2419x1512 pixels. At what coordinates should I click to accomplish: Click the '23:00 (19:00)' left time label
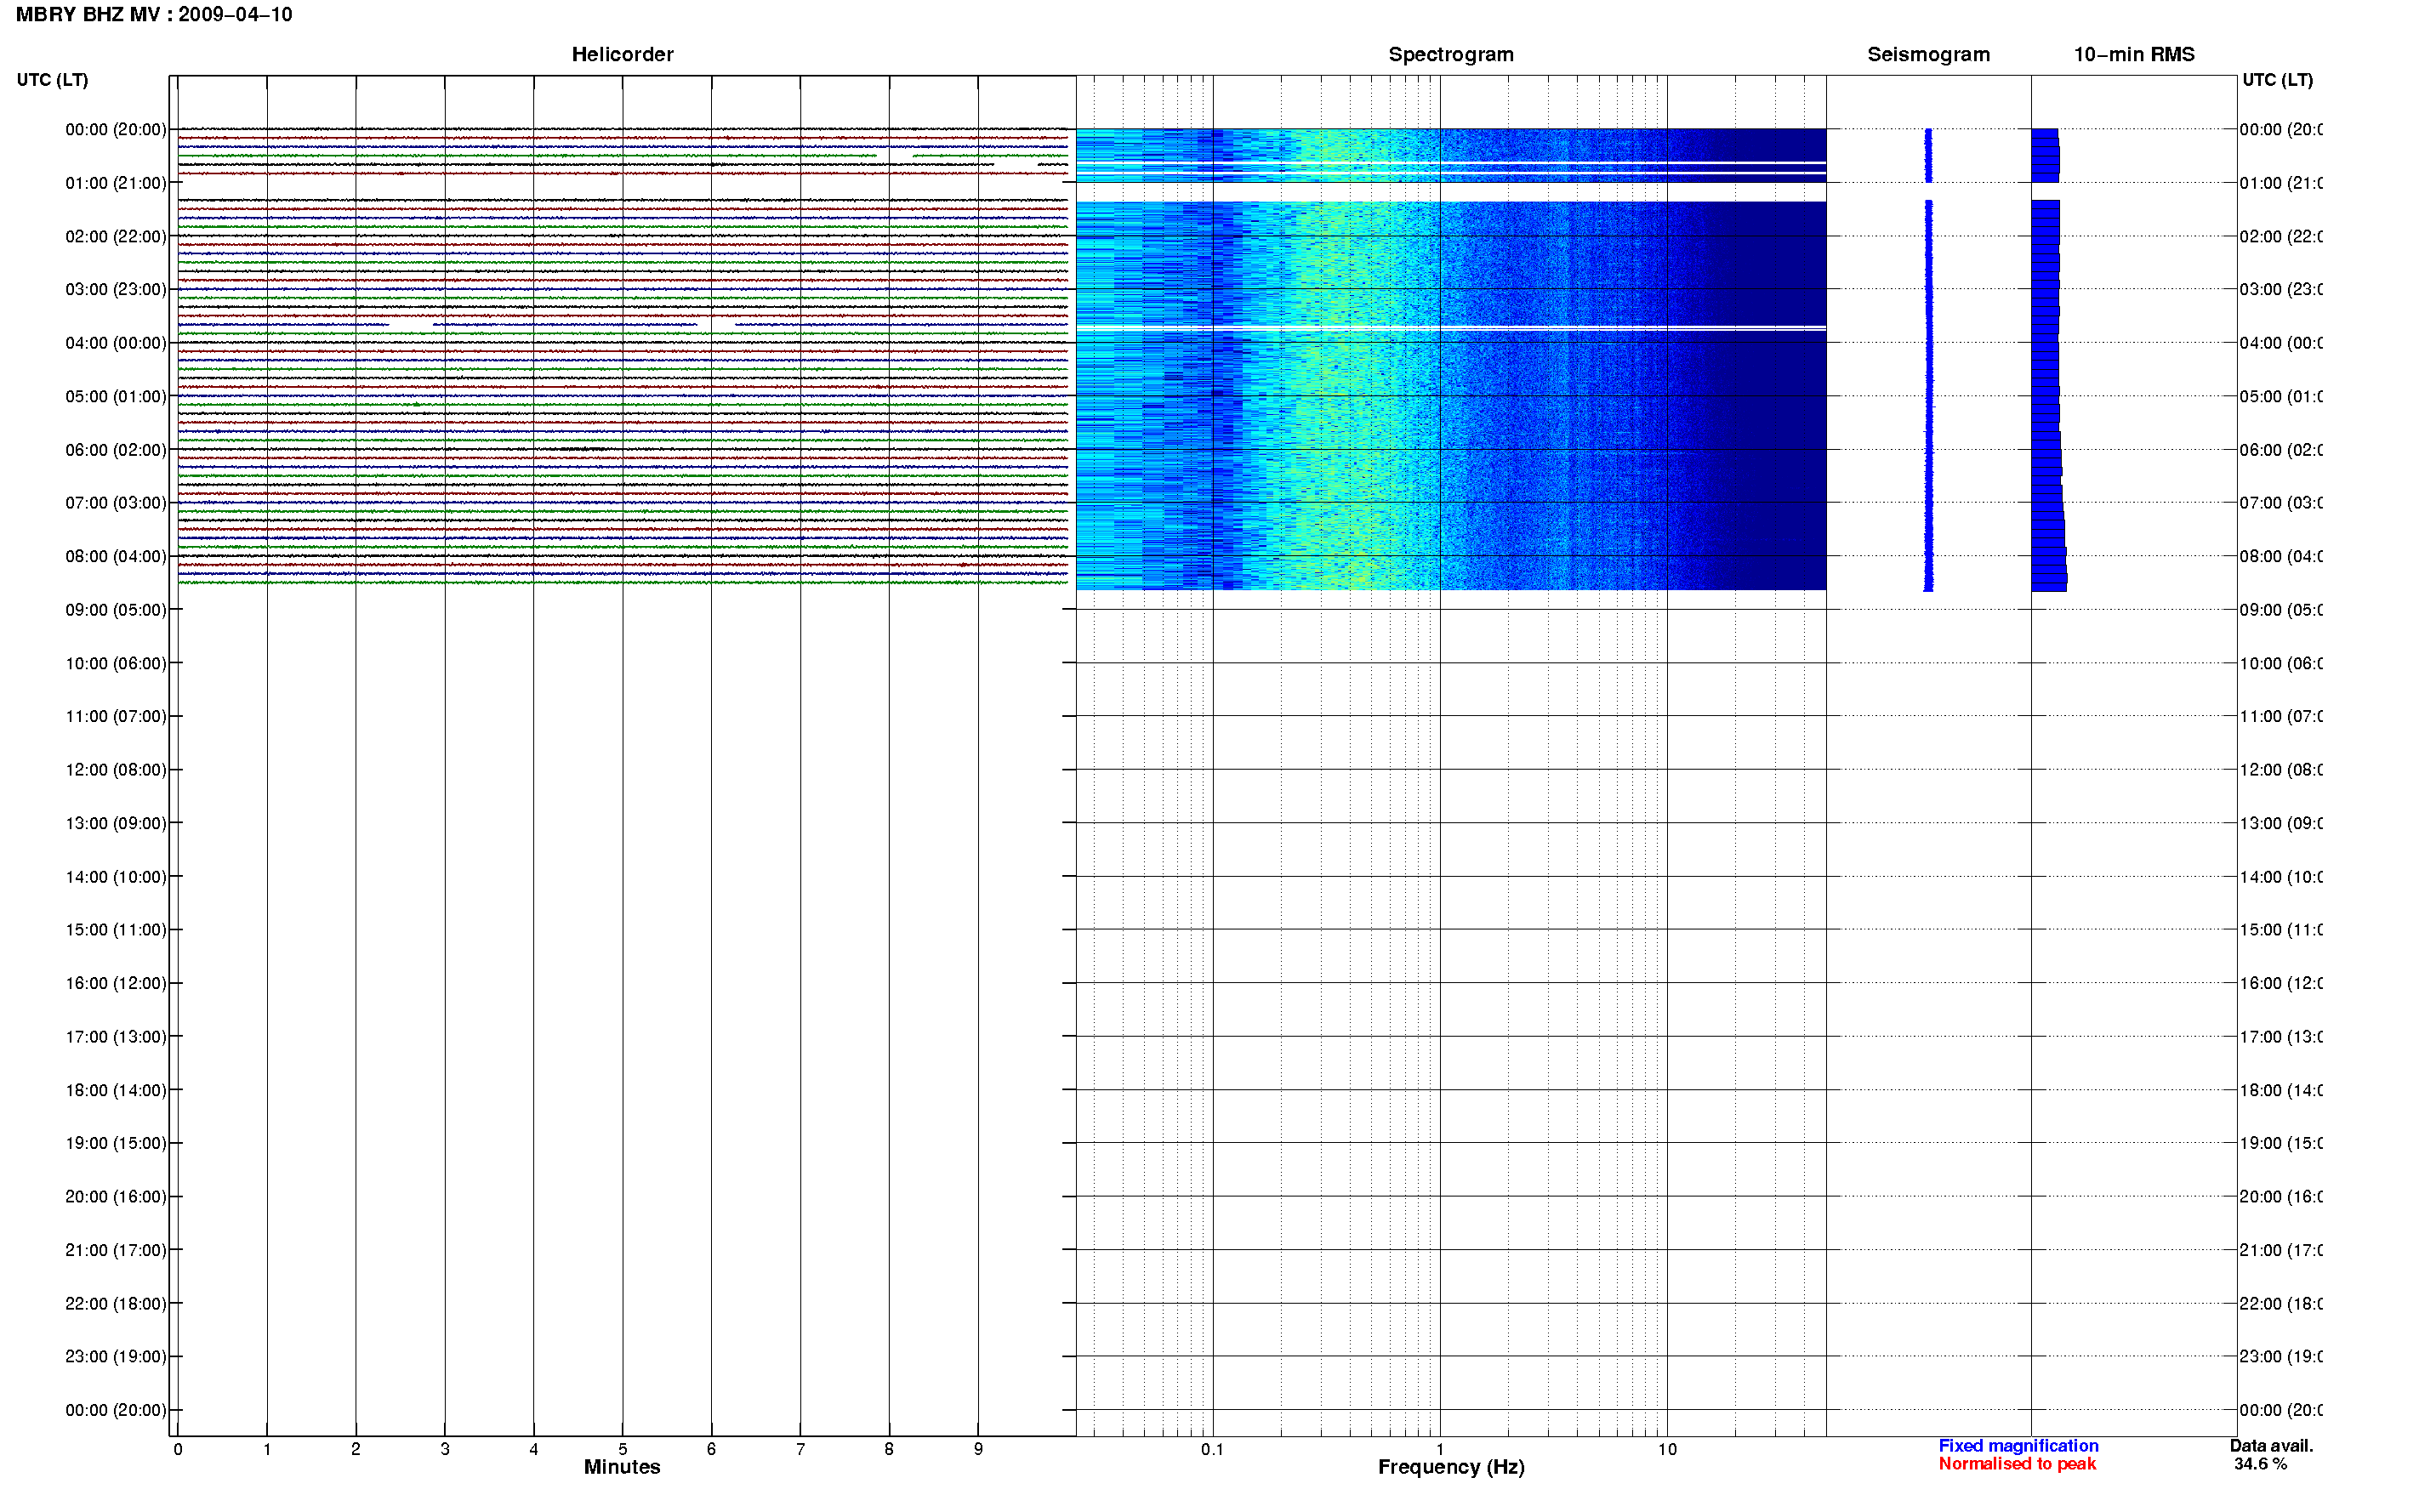(x=116, y=1357)
